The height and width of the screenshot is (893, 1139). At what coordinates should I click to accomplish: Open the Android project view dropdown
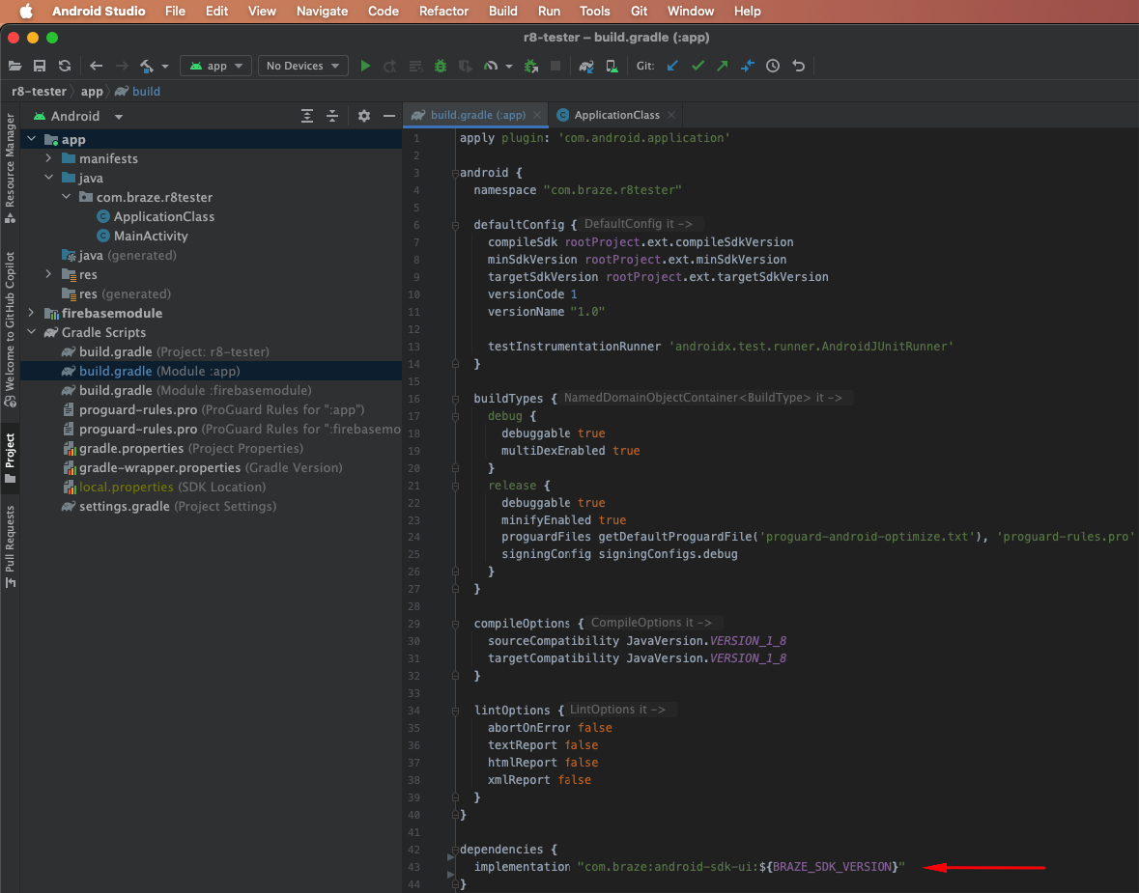(x=77, y=116)
